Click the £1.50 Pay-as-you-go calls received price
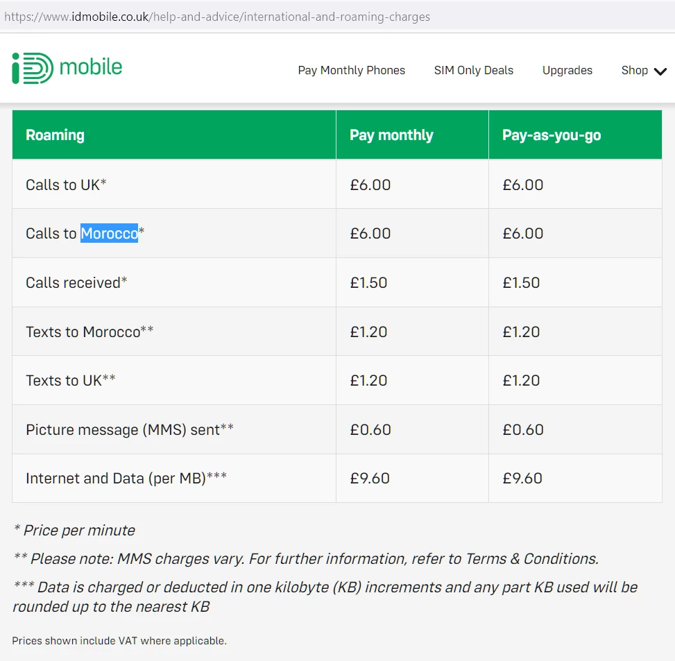 (521, 282)
